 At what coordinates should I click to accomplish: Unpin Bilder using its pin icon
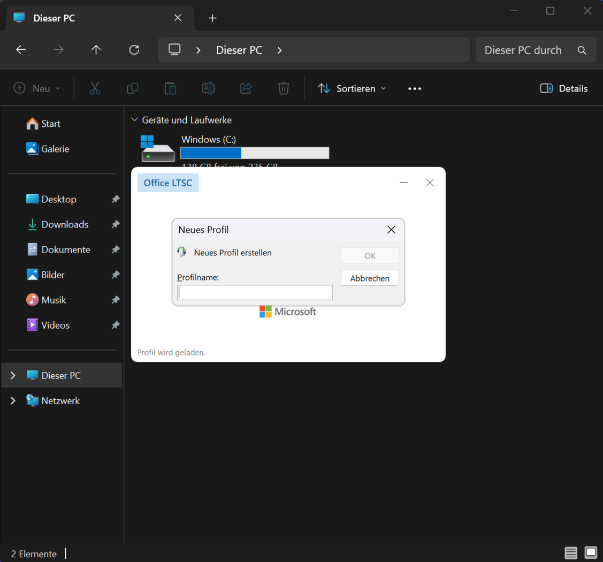116,275
